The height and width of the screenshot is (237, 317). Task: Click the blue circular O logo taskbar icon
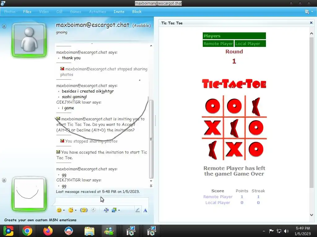click(68, 231)
